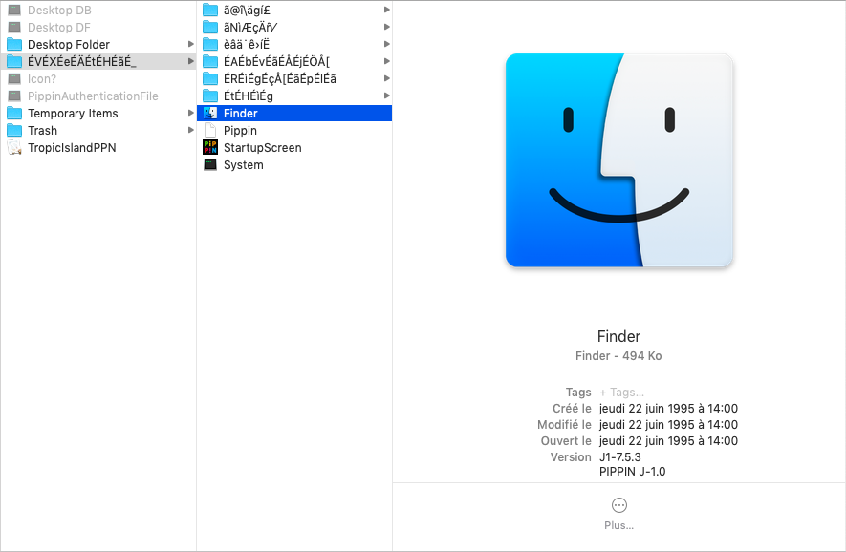Select the èâä˙ê›íË folder name
This screenshot has height=552, width=846.
(x=247, y=44)
